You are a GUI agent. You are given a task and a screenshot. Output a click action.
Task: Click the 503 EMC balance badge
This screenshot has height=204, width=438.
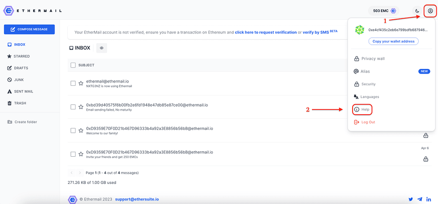(x=384, y=11)
